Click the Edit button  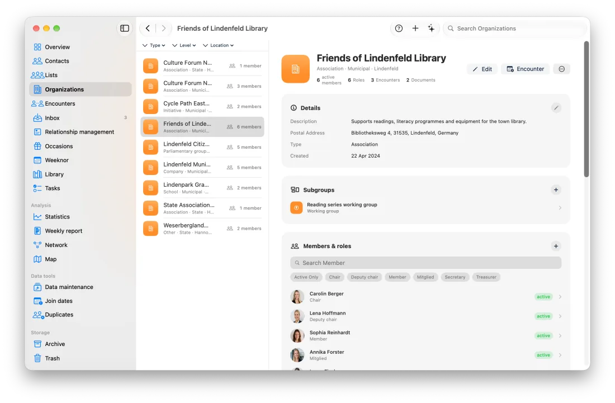[x=482, y=69]
